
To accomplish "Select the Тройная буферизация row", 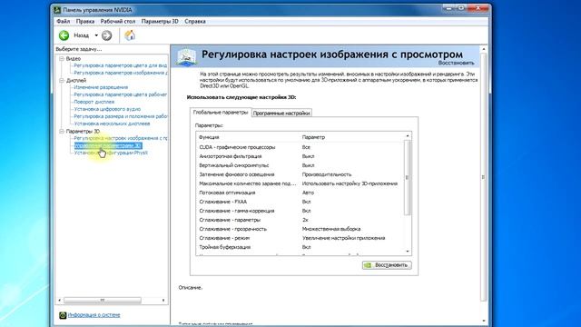I will pyautogui.click(x=300, y=247).
